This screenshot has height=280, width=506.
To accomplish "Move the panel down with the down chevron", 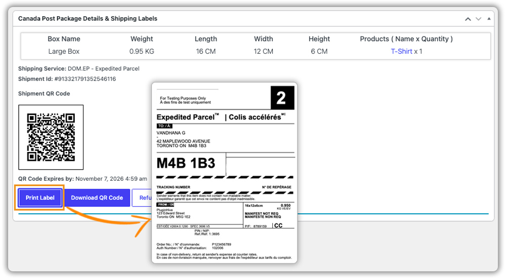I will 479,19.
